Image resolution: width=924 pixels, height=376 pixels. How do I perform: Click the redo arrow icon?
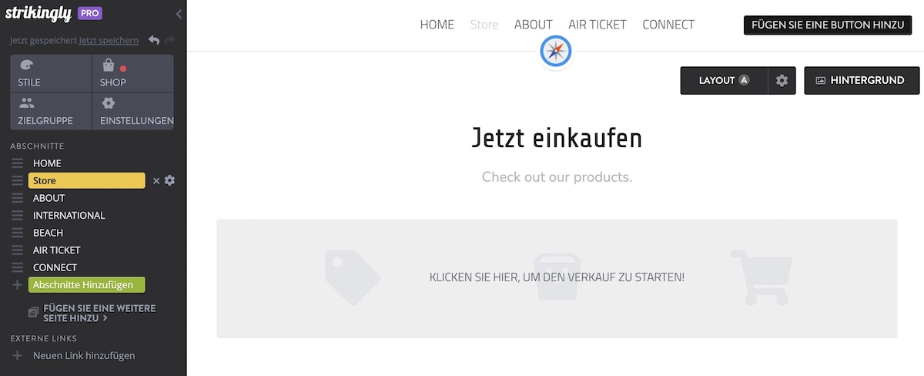[169, 40]
